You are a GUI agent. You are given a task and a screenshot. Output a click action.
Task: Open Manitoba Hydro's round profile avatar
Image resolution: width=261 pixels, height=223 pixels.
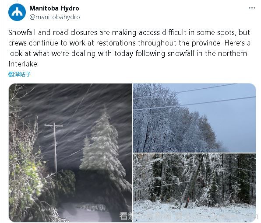pos(17,12)
